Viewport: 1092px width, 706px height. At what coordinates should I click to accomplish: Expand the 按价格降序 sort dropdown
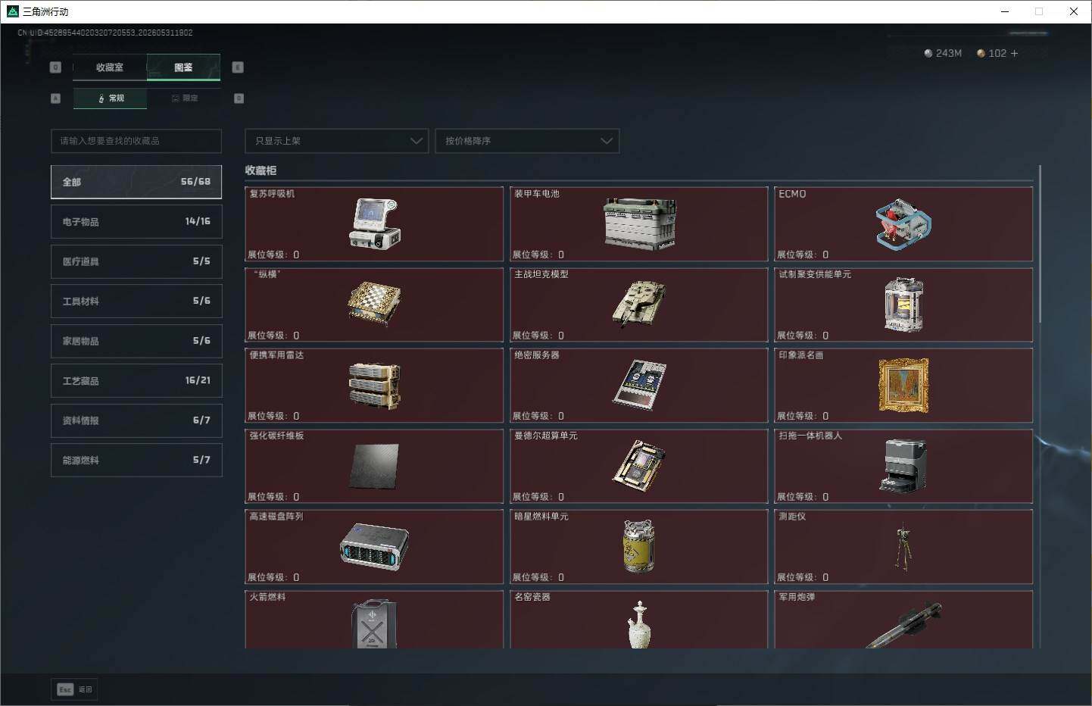[527, 141]
